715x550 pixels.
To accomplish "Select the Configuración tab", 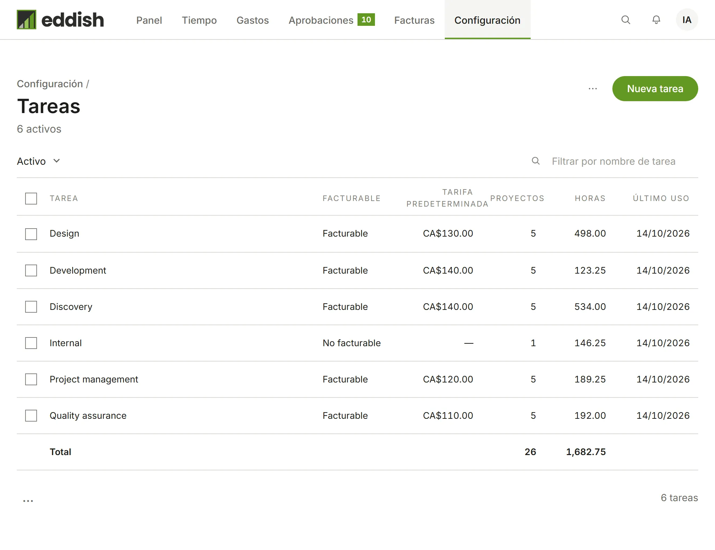I will (487, 20).
